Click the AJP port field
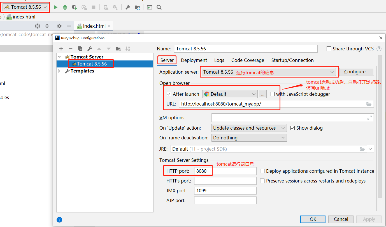The image size is (386, 227). coord(225,200)
